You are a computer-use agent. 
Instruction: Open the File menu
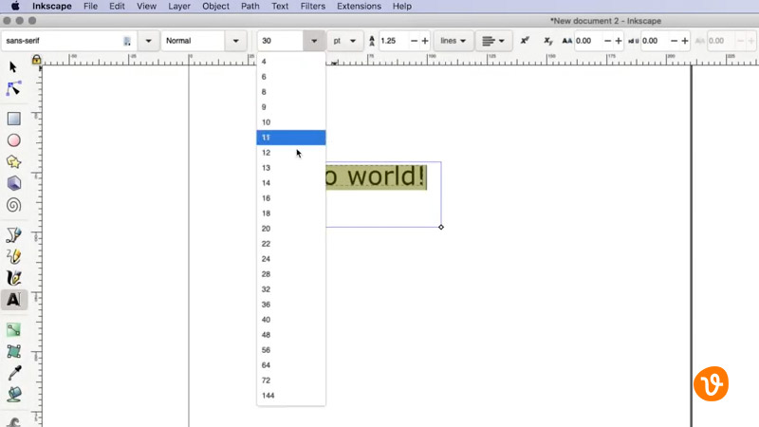point(90,7)
